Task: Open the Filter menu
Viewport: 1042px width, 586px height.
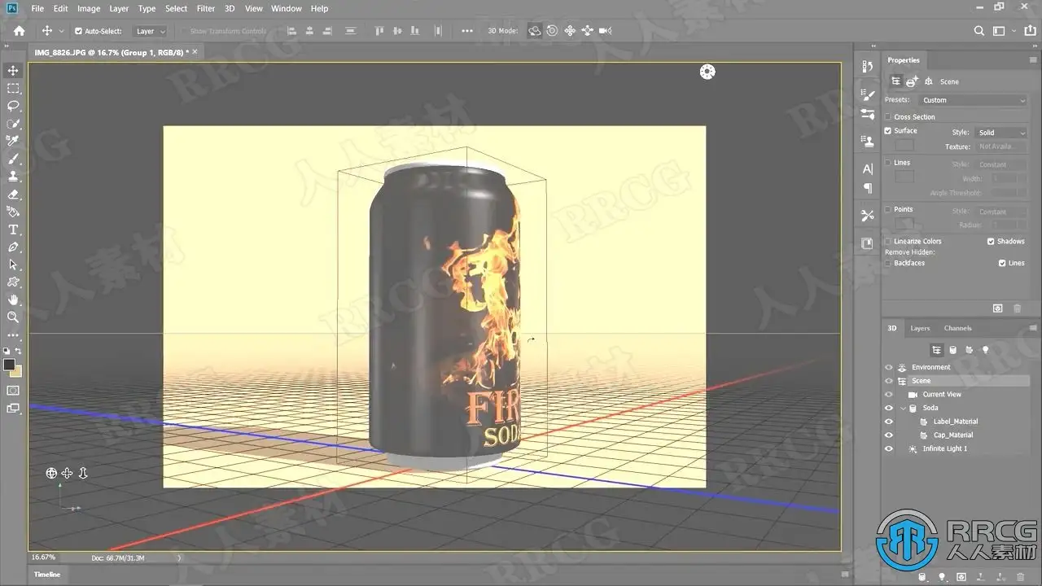Action: (x=206, y=8)
